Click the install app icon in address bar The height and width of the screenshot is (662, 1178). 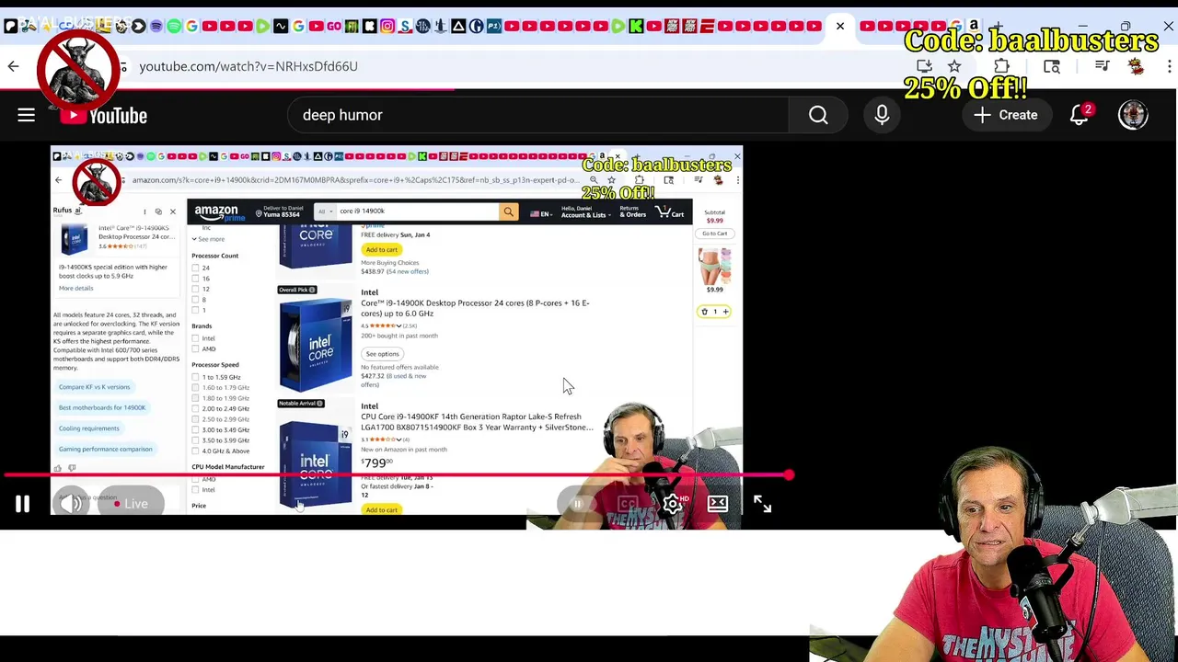click(924, 66)
